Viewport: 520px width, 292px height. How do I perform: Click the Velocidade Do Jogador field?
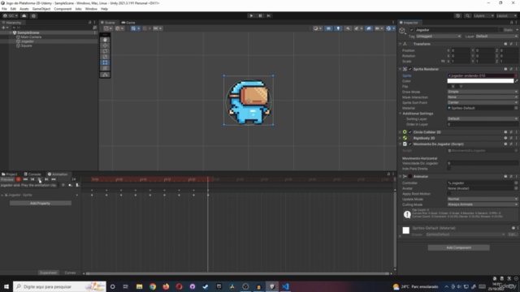(483, 163)
